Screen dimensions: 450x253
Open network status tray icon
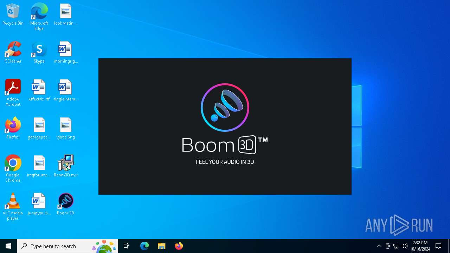(x=396, y=246)
